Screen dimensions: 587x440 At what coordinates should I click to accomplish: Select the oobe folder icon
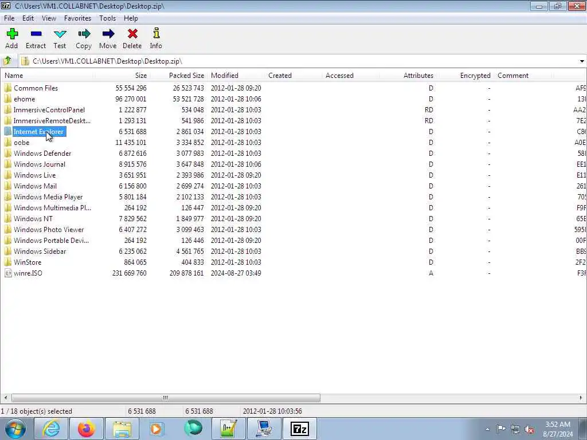[x=8, y=143]
